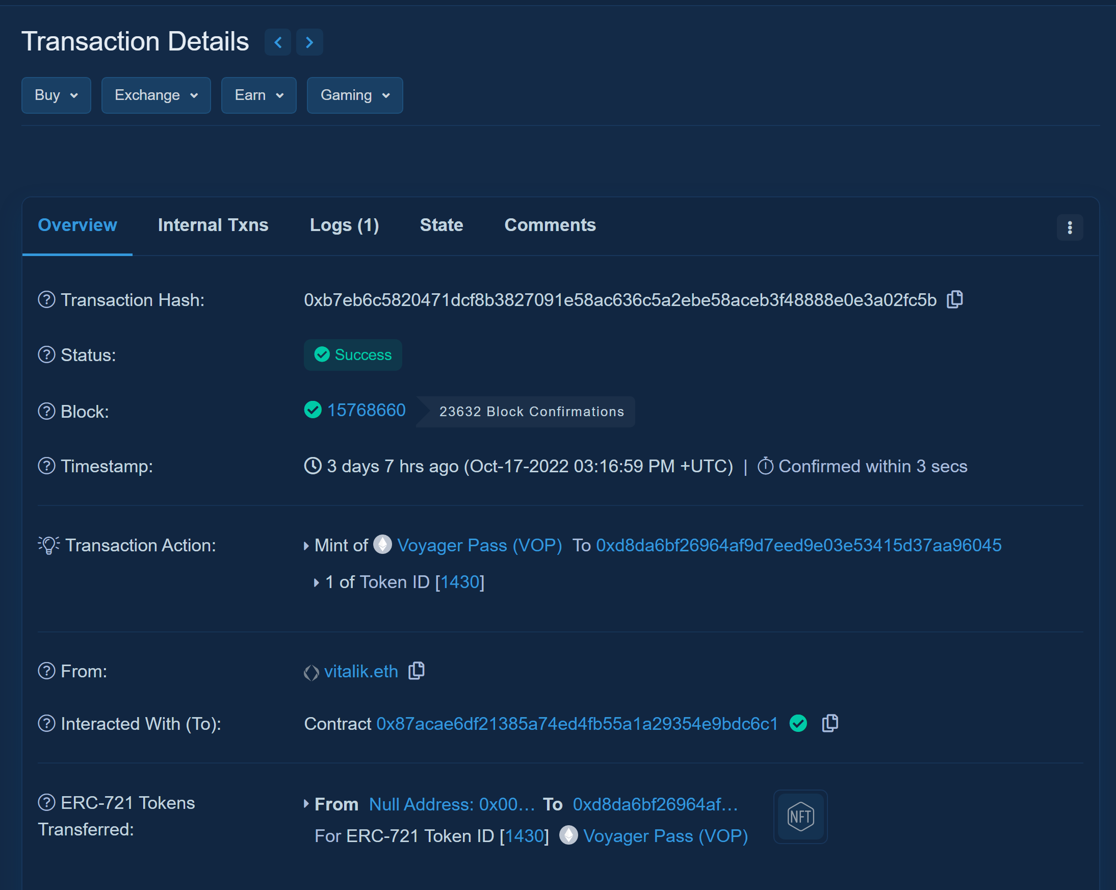Click help icon next to From
This screenshot has height=890, width=1116.
coord(46,671)
